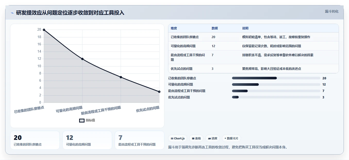Image resolution: width=349 pixels, height=160 pixels.
Task: Click the data card showing 12
Action: coord(87,140)
